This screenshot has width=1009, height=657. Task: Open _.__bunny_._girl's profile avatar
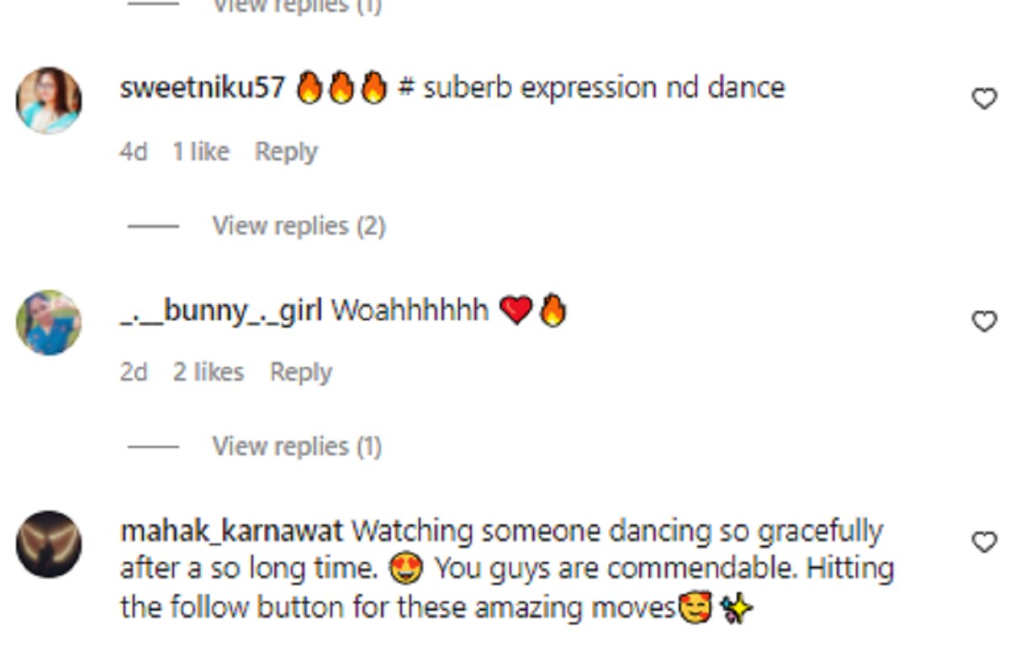(49, 323)
